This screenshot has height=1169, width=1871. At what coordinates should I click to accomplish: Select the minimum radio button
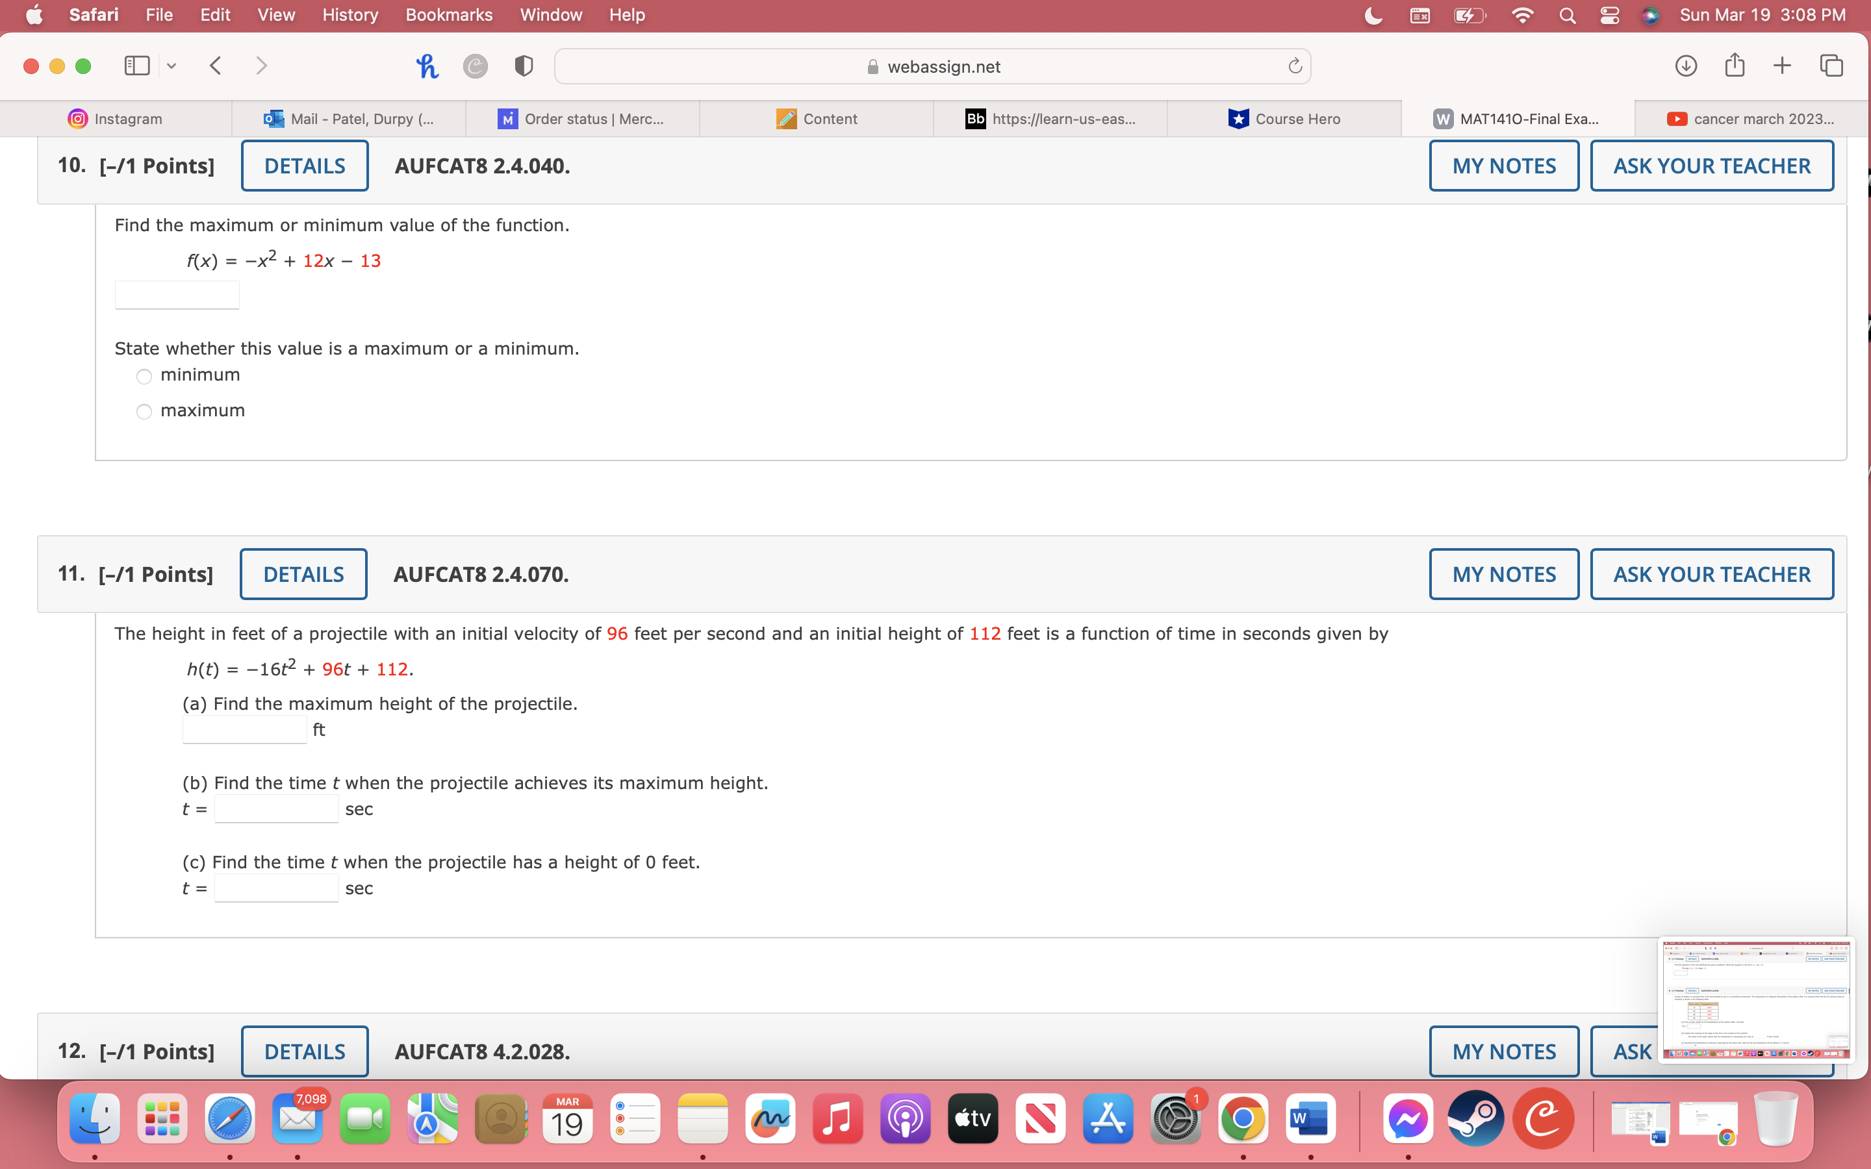click(144, 377)
